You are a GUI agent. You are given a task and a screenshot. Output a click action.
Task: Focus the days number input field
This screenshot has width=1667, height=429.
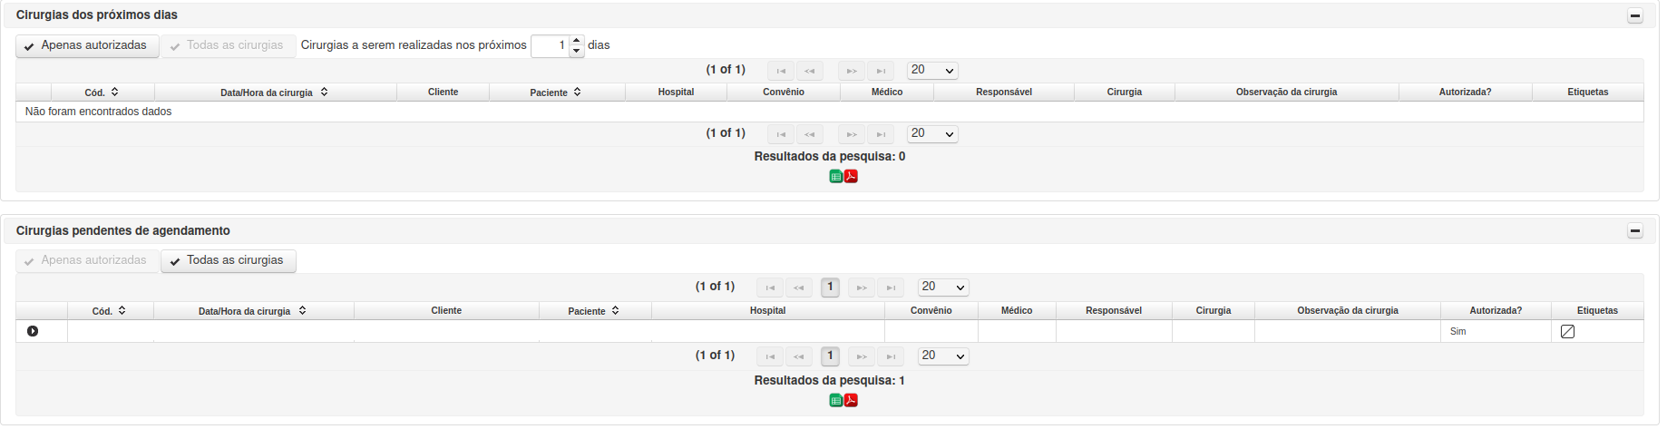coord(551,45)
